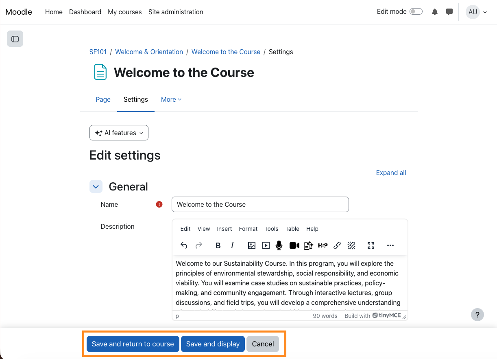Click the Expand all link
Image resolution: width=497 pixels, height=359 pixels.
[x=391, y=173]
